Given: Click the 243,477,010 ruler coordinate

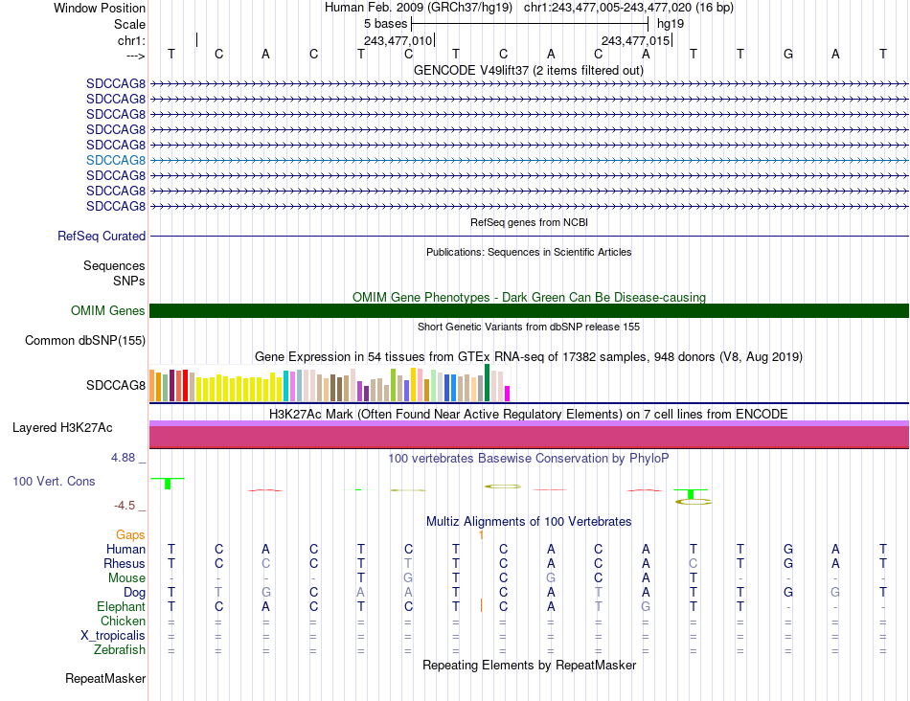Looking at the screenshot, I should click(398, 40).
